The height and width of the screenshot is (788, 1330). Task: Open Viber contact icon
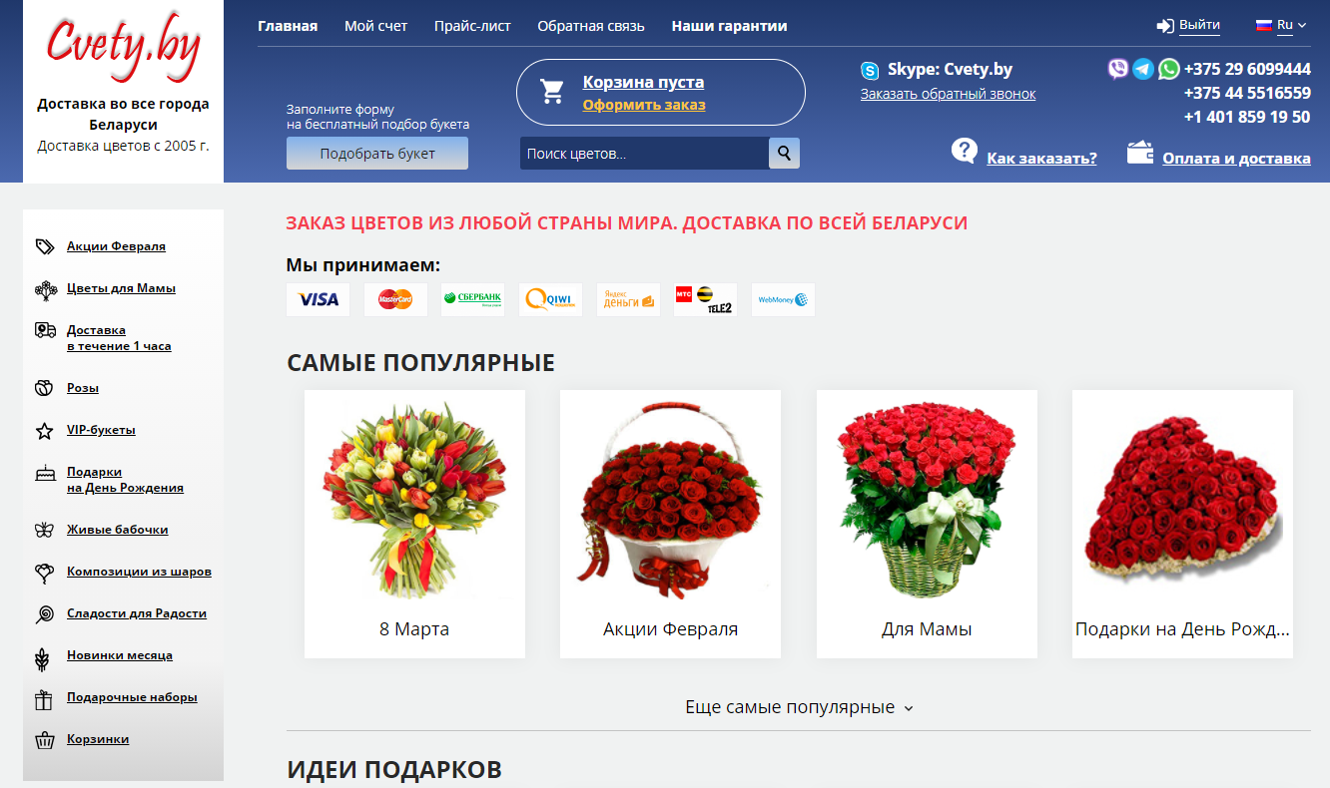click(1118, 69)
